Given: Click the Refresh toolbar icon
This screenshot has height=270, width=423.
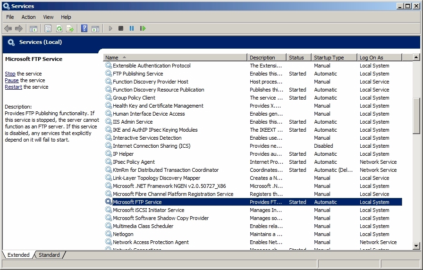Looking at the screenshot, I should coord(59,28).
